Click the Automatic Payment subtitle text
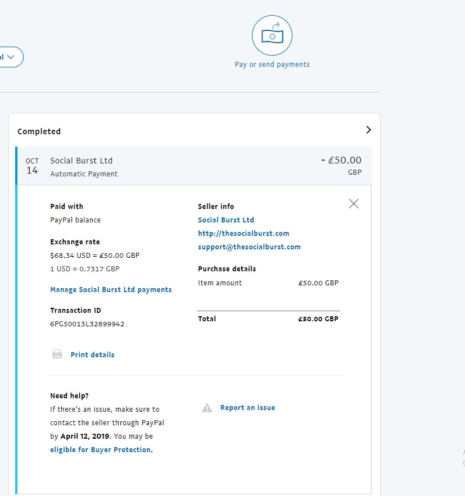Viewport: 465px width, 496px height. 84,174
